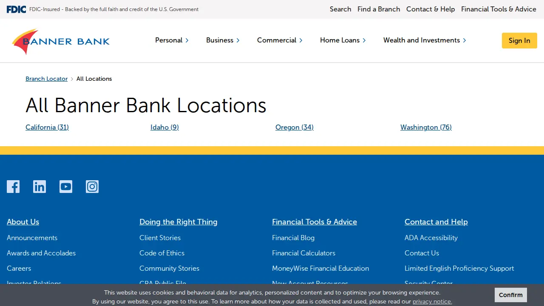The image size is (544, 306).
Task: Open Community Stories link
Action: click(169, 269)
